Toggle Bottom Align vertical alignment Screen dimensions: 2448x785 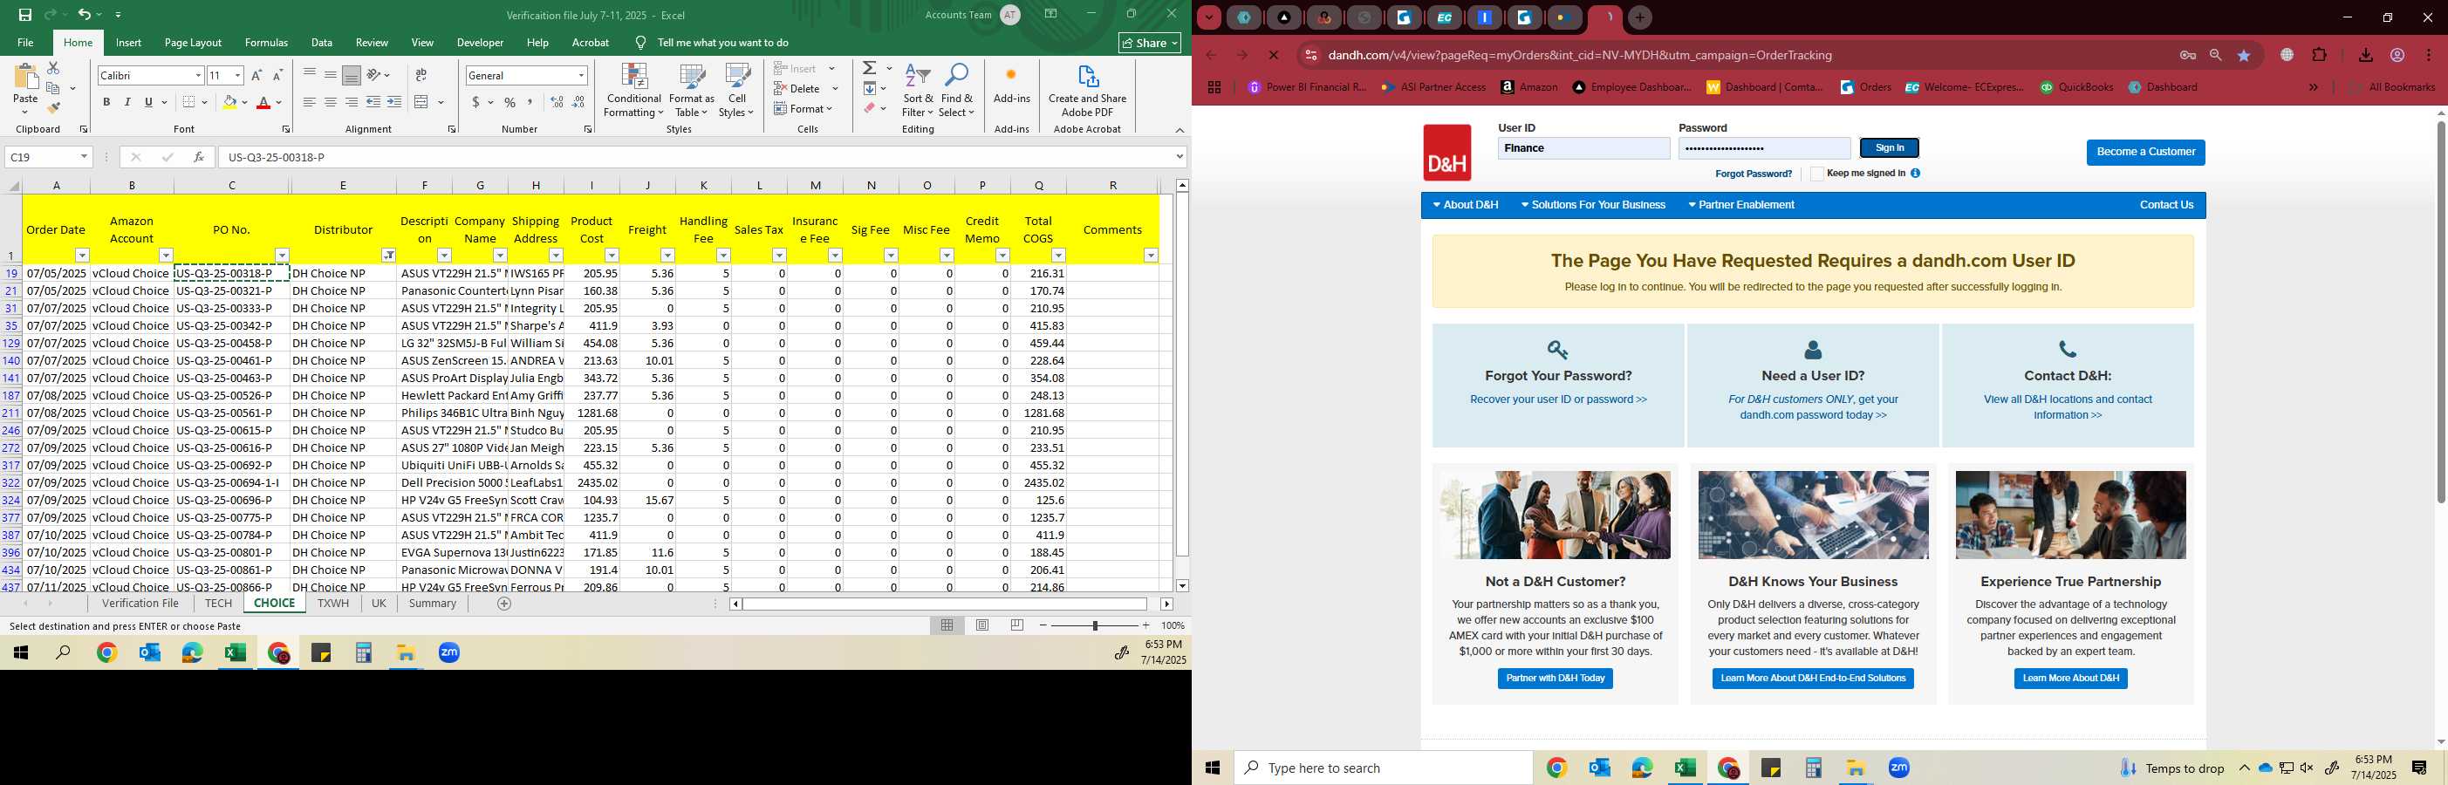click(x=351, y=75)
